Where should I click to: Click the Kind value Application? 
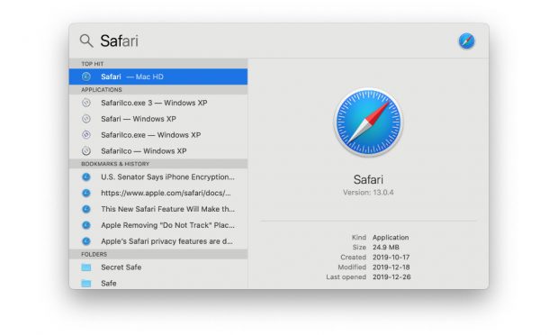click(x=391, y=238)
